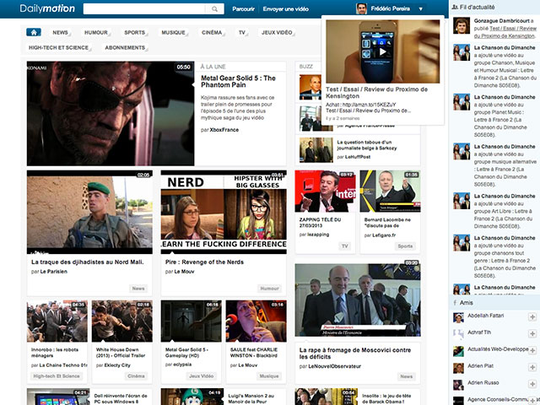Click Actualités Web-Developpe avatar in Amis

(x=458, y=351)
